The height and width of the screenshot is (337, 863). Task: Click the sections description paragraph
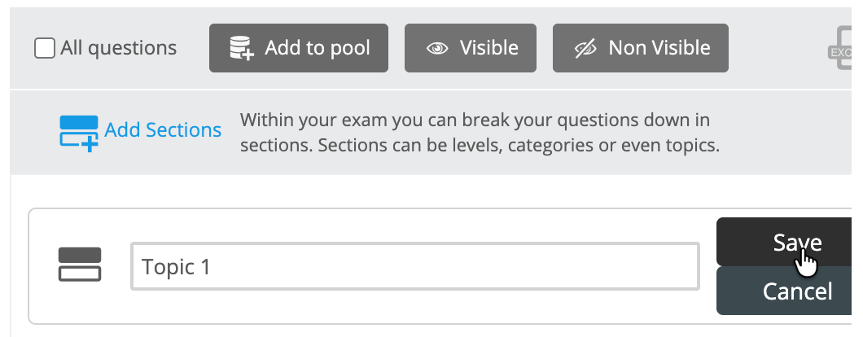pos(480,134)
